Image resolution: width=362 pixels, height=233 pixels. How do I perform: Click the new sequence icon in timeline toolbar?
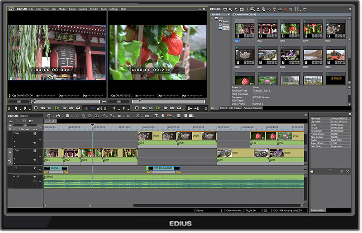pos(49,116)
